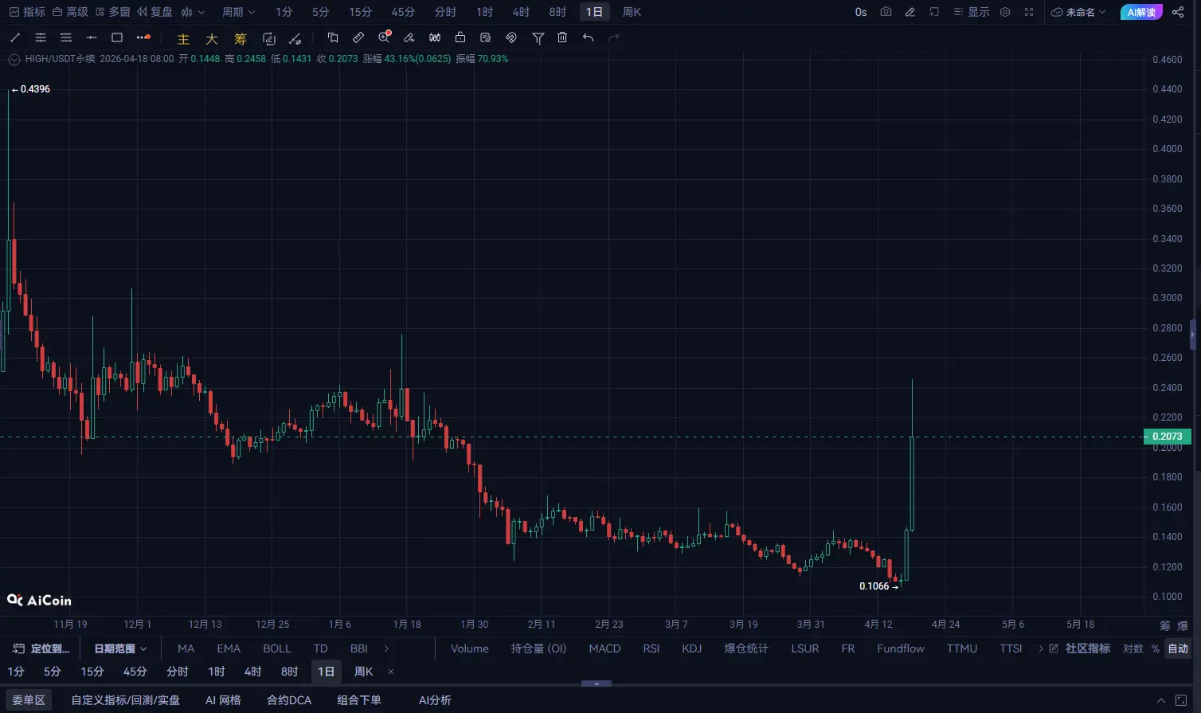Click the current price label 0.2073
The image size is (1201, 713).
coord(1168,437)
